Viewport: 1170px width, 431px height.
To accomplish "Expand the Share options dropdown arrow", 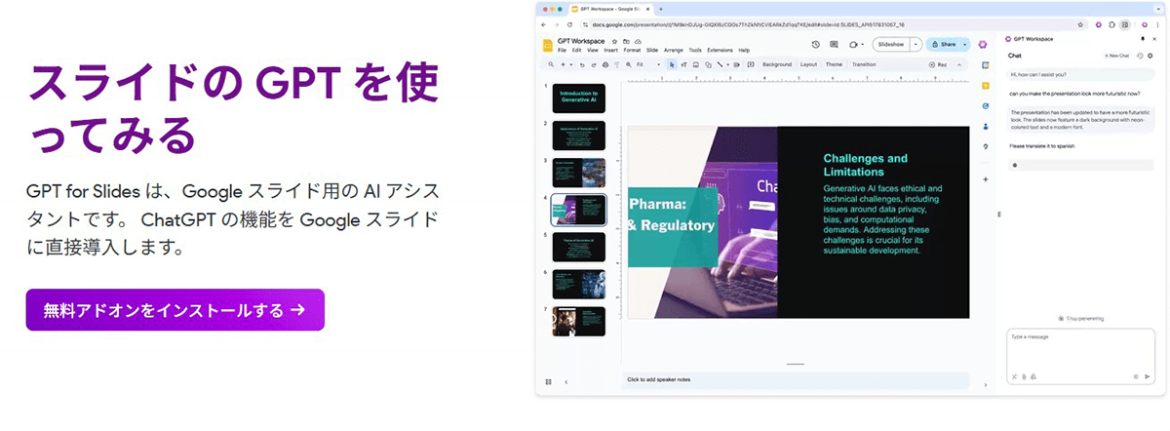I will (965, 44).
